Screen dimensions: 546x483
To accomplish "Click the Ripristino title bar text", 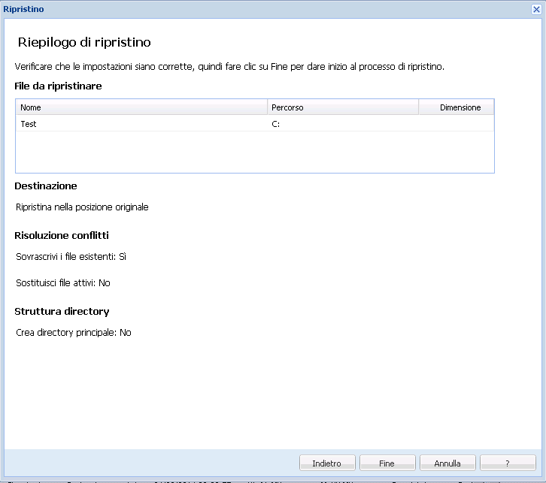I will [x=24, y=9].
